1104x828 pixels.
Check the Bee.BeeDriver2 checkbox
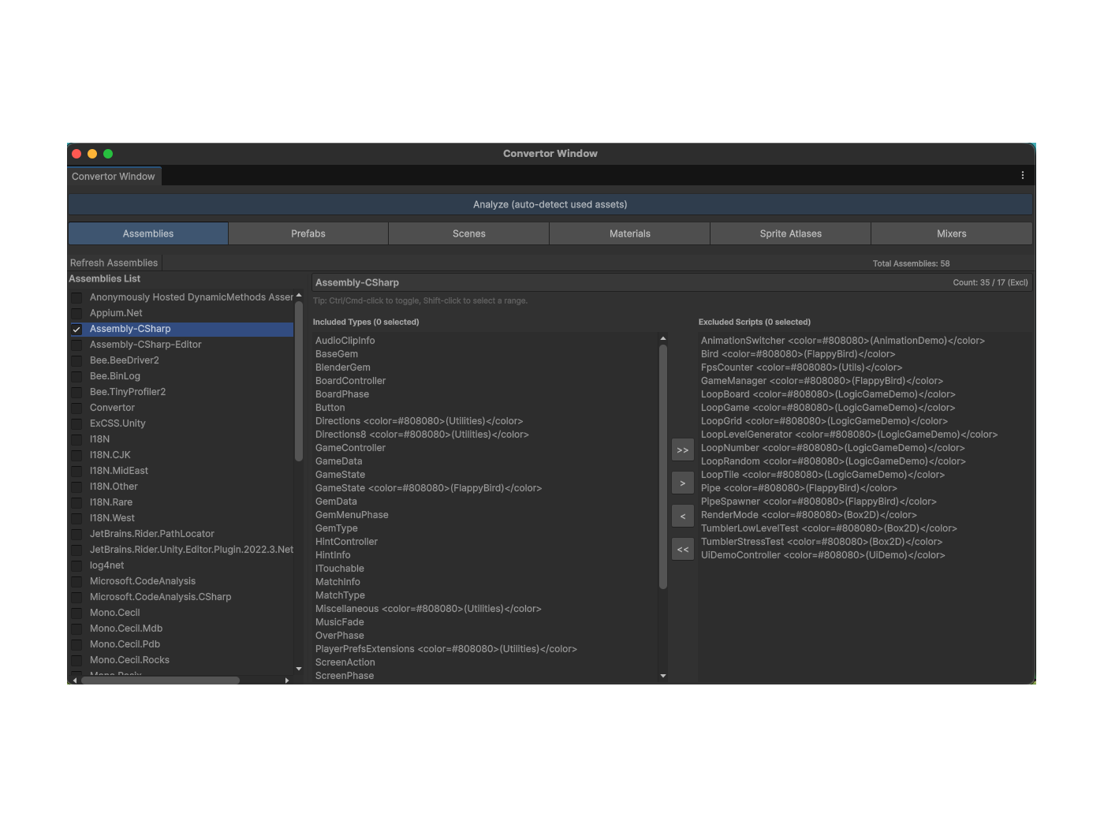(x=76, y=361)
